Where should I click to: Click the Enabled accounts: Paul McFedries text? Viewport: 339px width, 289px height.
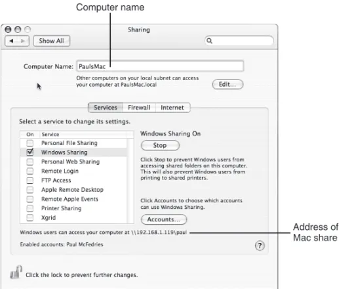62,244
